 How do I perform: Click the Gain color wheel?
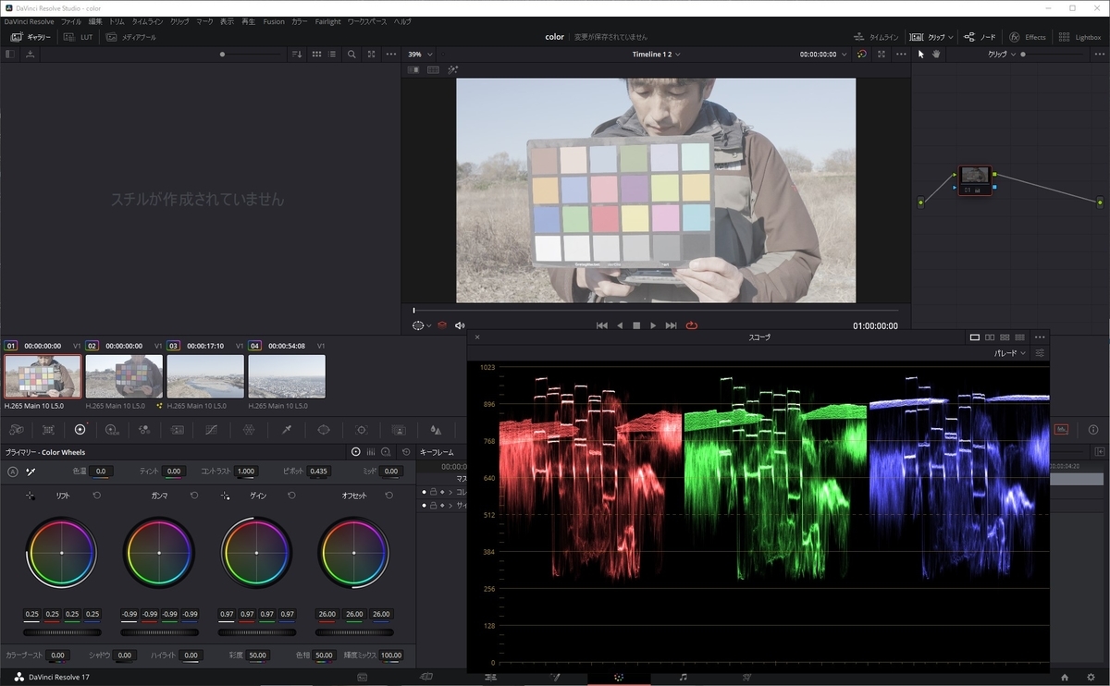pyautogui.click(x=256, y=552)
